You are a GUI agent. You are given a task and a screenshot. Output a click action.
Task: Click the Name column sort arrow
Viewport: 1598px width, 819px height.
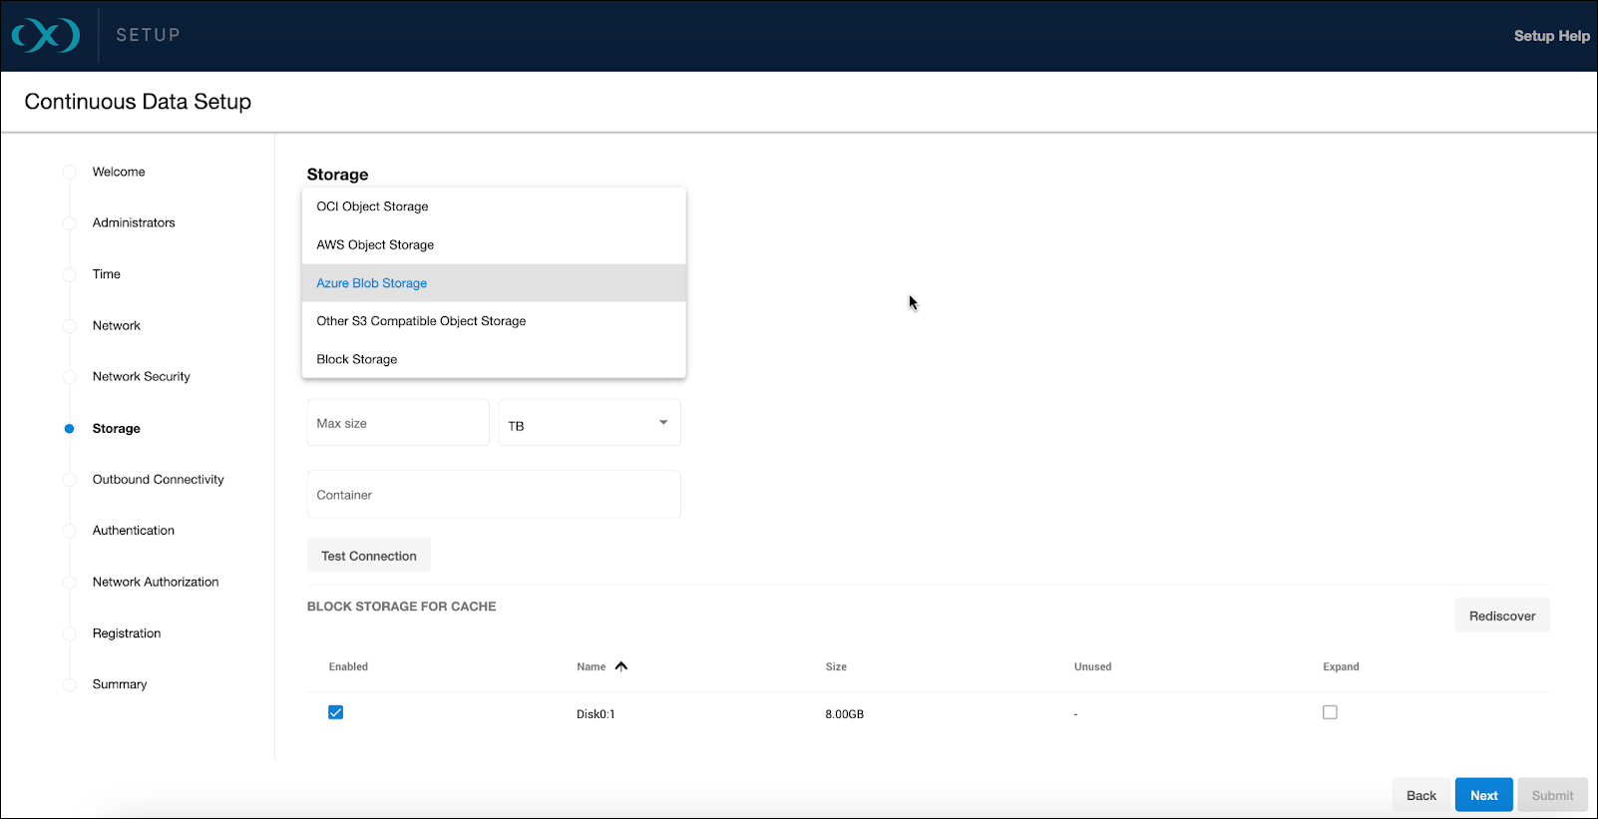click(621, 666)
